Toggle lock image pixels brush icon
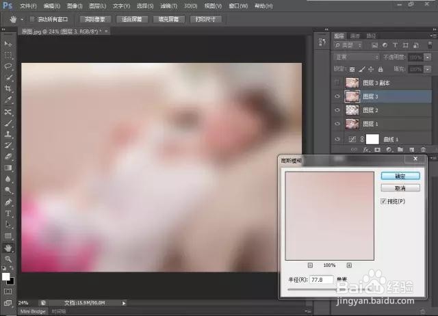This screenshot has width=438, height=316. tap(362, 69)
